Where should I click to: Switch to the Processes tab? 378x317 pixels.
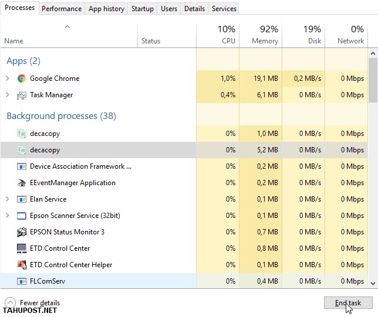tap(19, 8)
